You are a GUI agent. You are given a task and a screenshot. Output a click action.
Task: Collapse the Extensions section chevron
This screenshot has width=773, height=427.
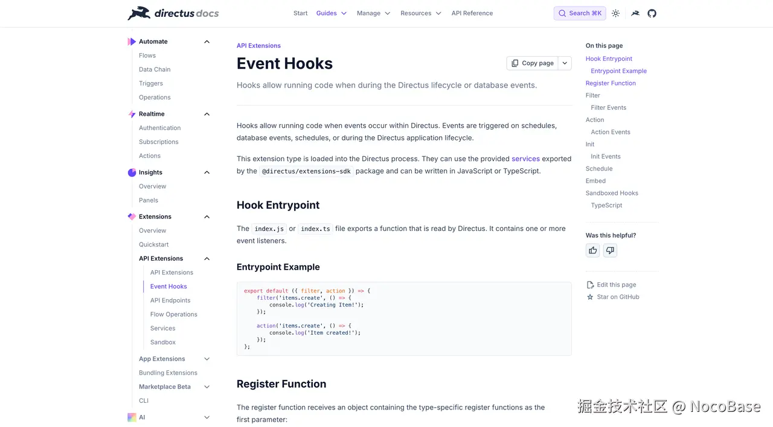click(x=207, y=217)
